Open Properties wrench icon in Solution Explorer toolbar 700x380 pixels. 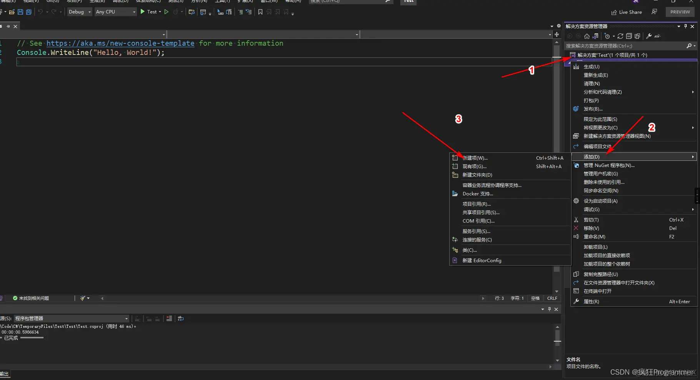point(649,36)
